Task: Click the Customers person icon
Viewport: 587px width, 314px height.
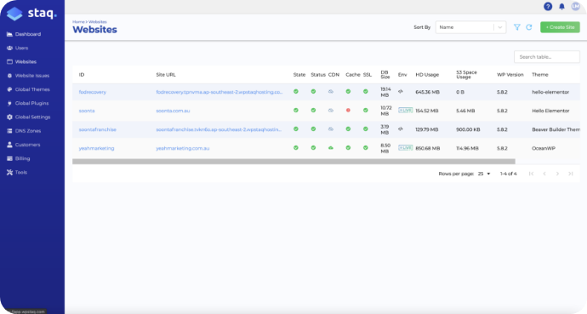Action: 9,145
